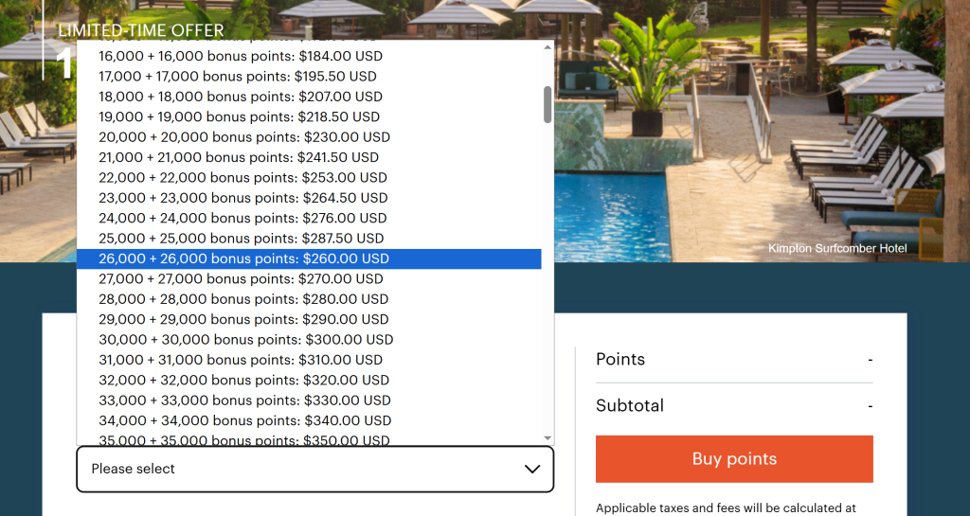Image resolution: width=970 pixels, height=516 pixels.
Task: Choose 16,000 + 16,000 bonus points option
Action: (x=241, y=56)
